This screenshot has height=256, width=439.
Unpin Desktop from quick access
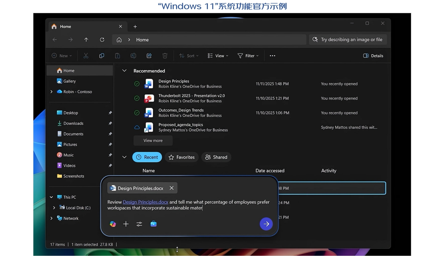pyautogui.click(x=110, y=113)
